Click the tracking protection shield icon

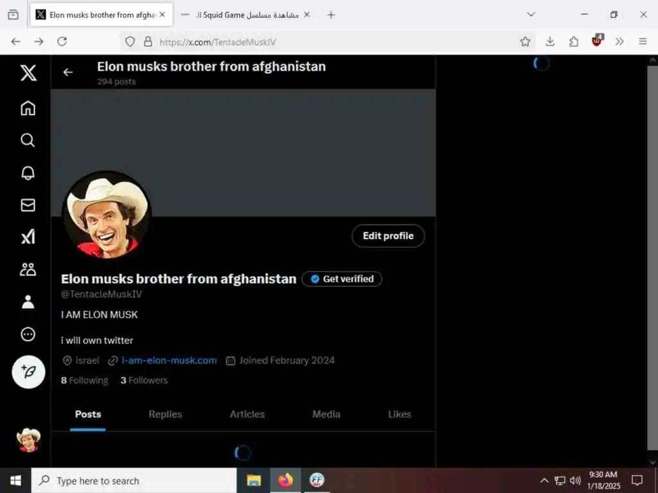[130, 42]
